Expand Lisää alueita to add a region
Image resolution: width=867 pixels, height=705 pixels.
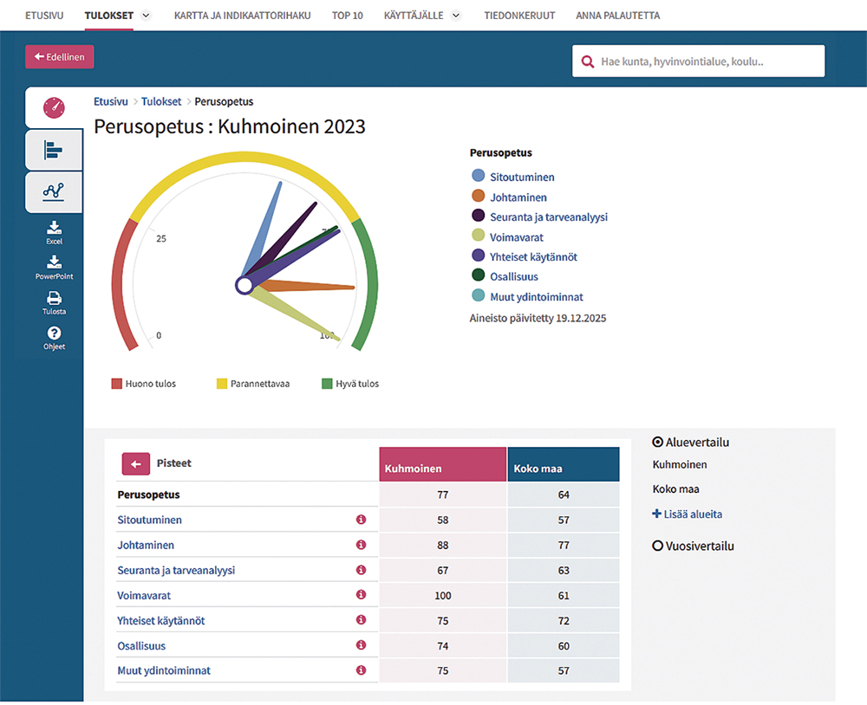(687, 514)
